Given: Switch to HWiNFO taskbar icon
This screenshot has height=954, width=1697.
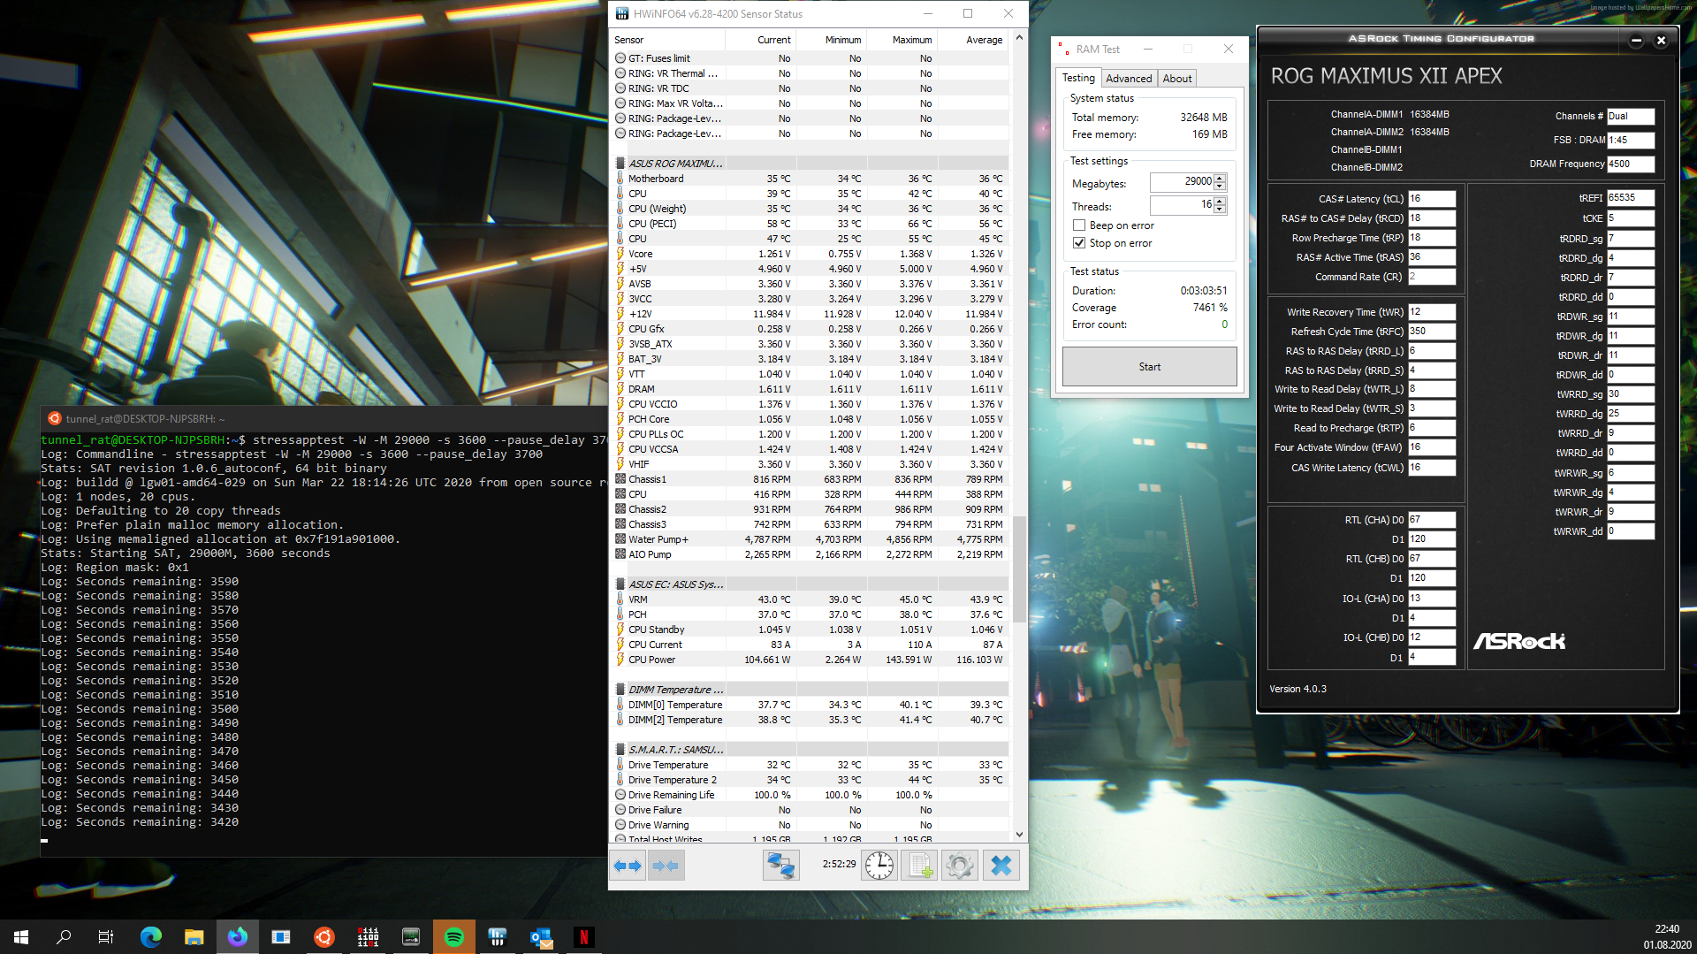Looking at the screenshot, I should click(x=498, y=937).
